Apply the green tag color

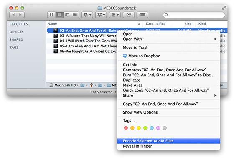tap(145, 128)
